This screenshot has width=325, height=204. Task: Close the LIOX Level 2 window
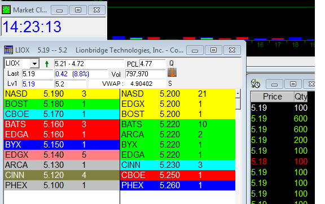coord(232,50)
